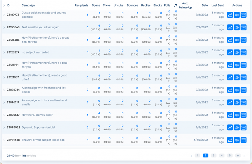Jump to page 6 in pagination
The height and width of the screenshot is (164, 252).
238,155
